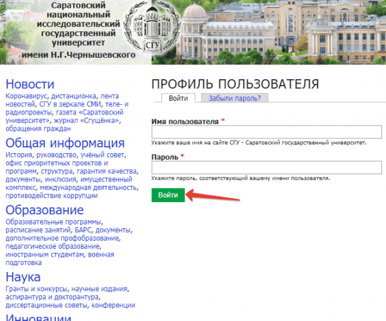Open the Гранты и конкурсы link
The width and height of the screenshot is (386, 321).
pyautogui.click(x=36, y=289)
